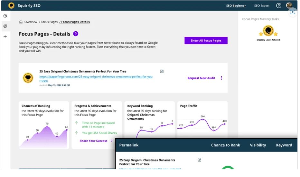Open the target goals sidebar icon
This screenshot has height=177, width=300.
click(x=5, y=26)
